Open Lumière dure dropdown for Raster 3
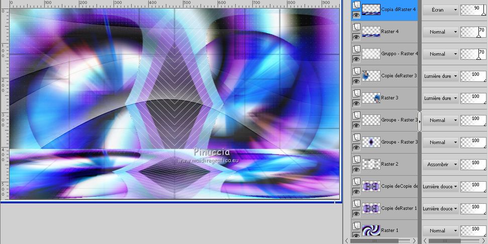Screen dimensions: 488x244 440,98
